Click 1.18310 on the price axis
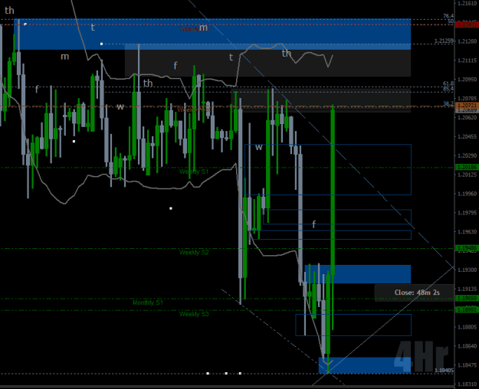 click(x=468, y=384)
